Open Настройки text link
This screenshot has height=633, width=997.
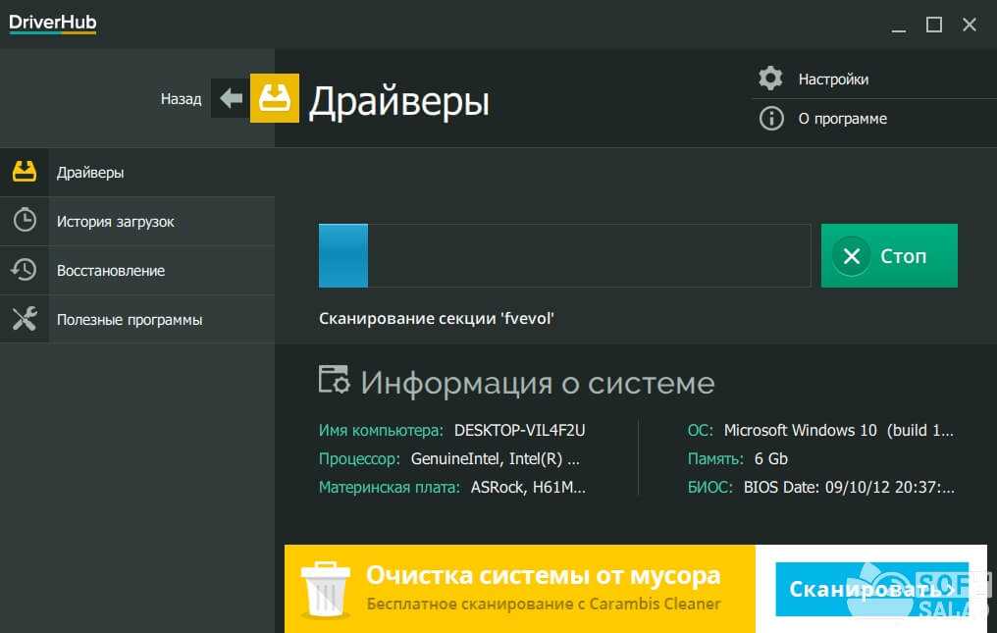833,79
